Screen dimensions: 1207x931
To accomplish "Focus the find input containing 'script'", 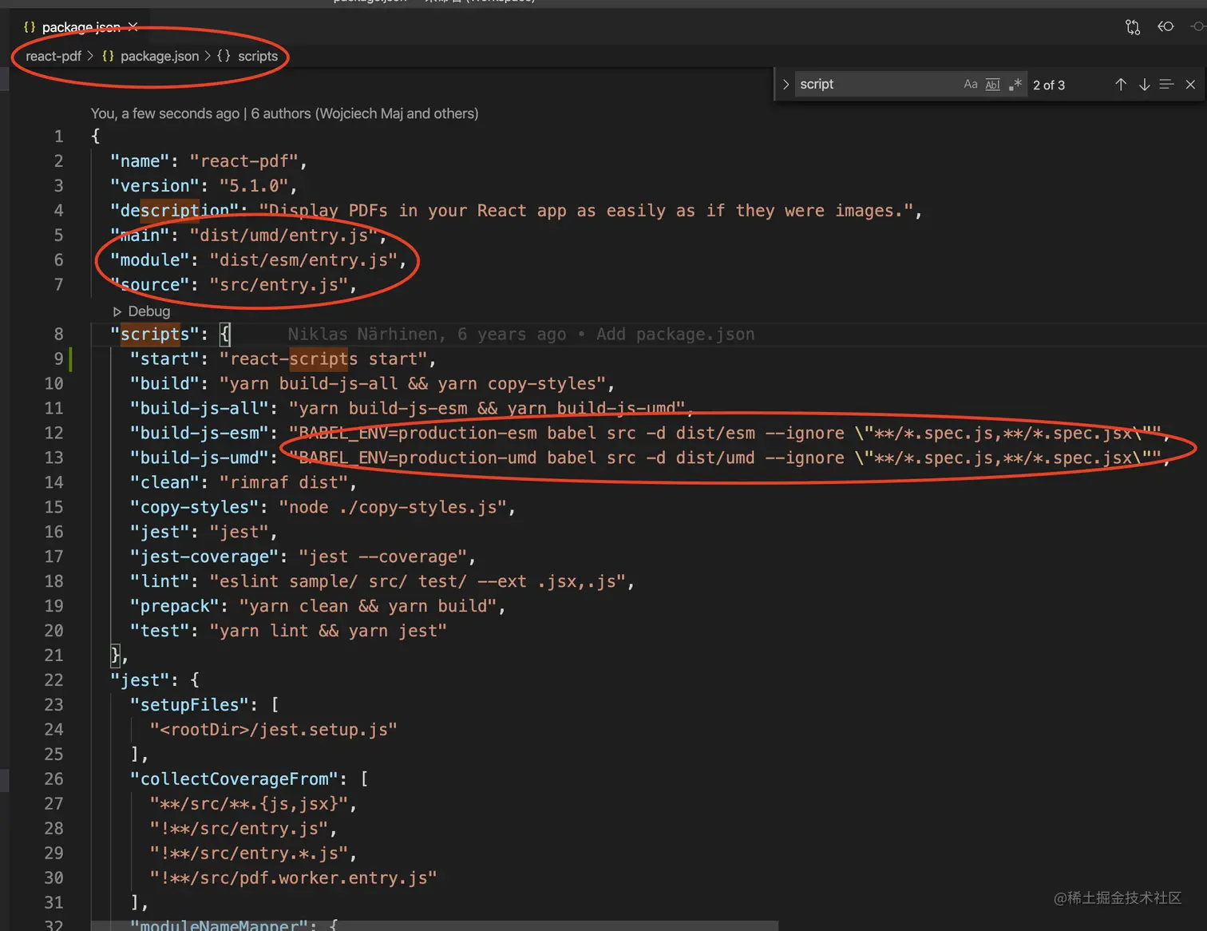I will click(876, 85).
